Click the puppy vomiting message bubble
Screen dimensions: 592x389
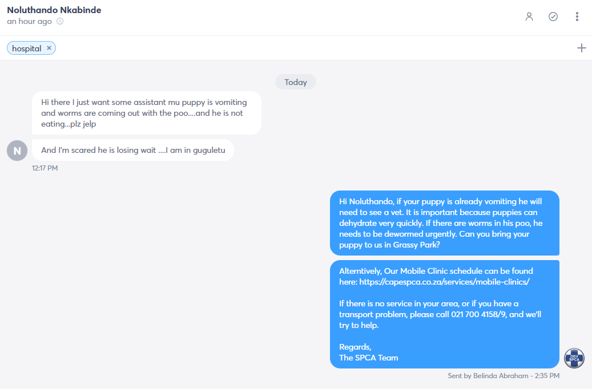[147, 113]
